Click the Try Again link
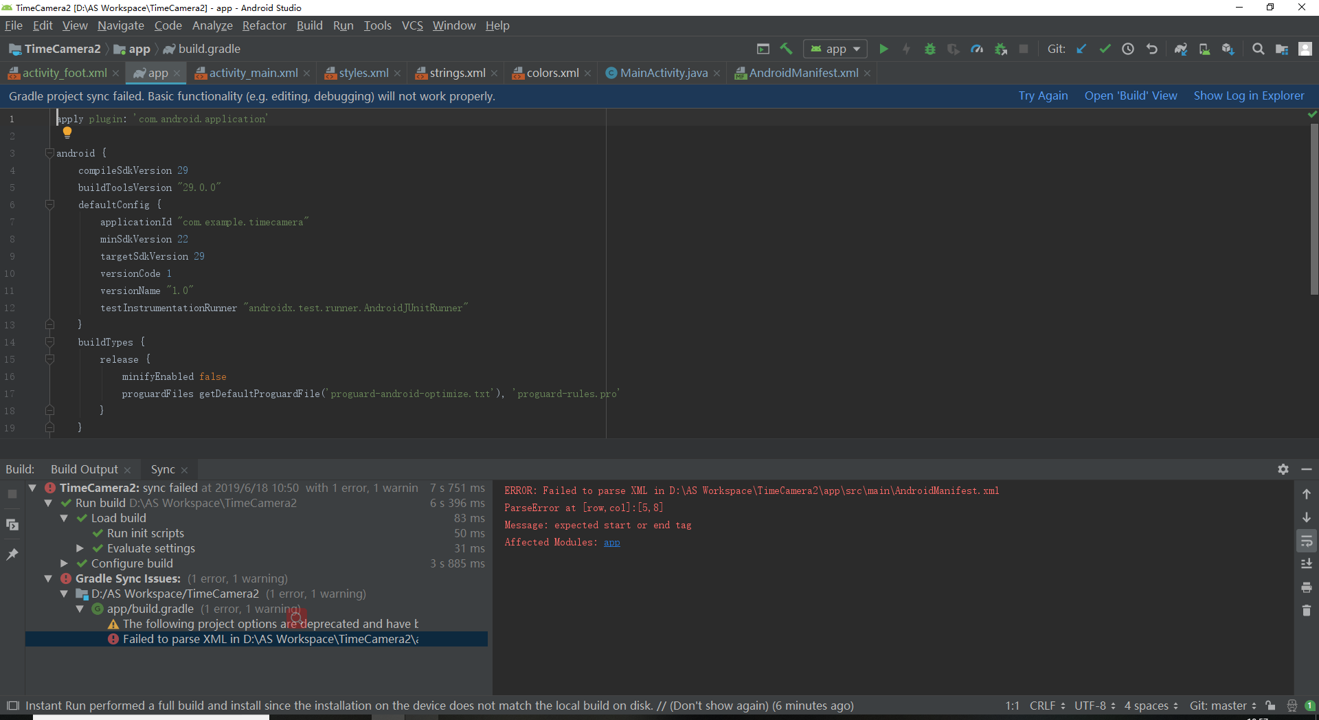This screenshot has width=1319, height=720. click(1043, 95)
